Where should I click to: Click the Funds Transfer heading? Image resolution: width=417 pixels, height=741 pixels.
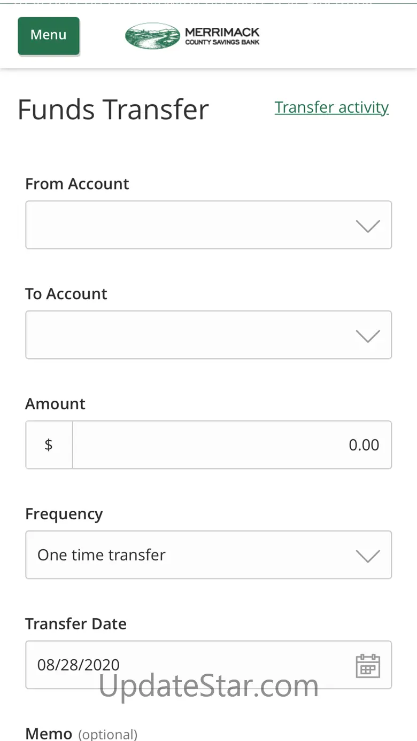[x=113, y=110]
